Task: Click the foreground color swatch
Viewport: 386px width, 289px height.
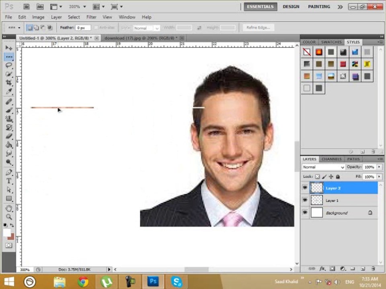Action: (x=7, y=232)
